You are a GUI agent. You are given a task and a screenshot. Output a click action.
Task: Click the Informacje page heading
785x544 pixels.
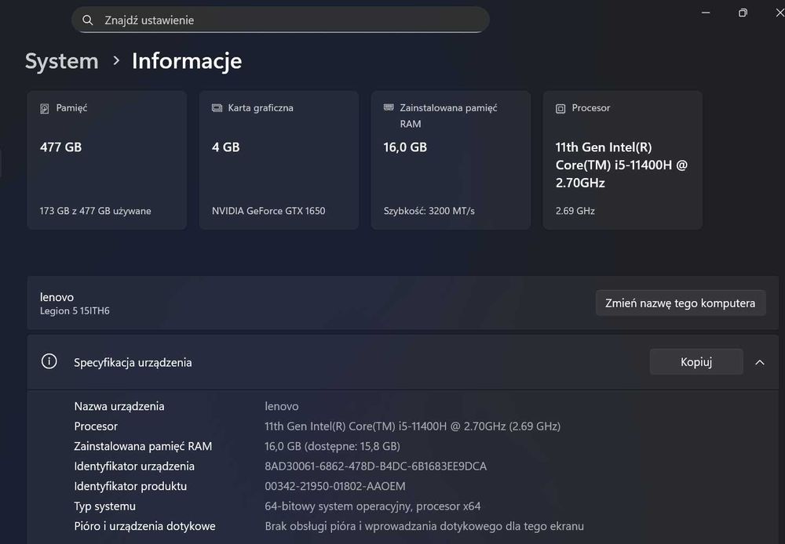(187, 61)
